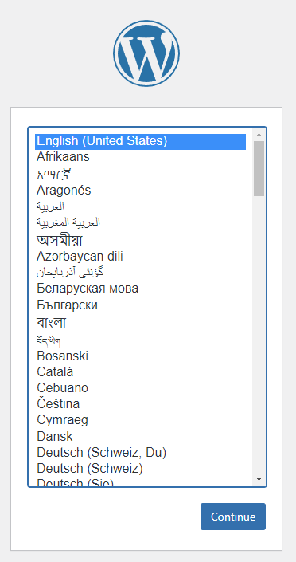
Task: Select Deutsch (Schweiz) option
Action: [140, 469]
